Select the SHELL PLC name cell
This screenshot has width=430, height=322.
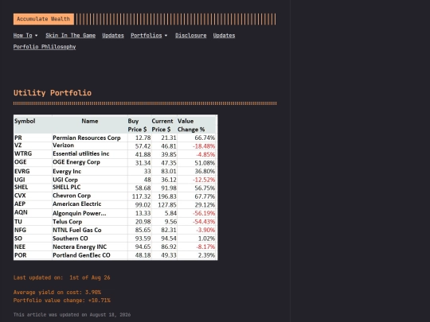click(67, 188)
